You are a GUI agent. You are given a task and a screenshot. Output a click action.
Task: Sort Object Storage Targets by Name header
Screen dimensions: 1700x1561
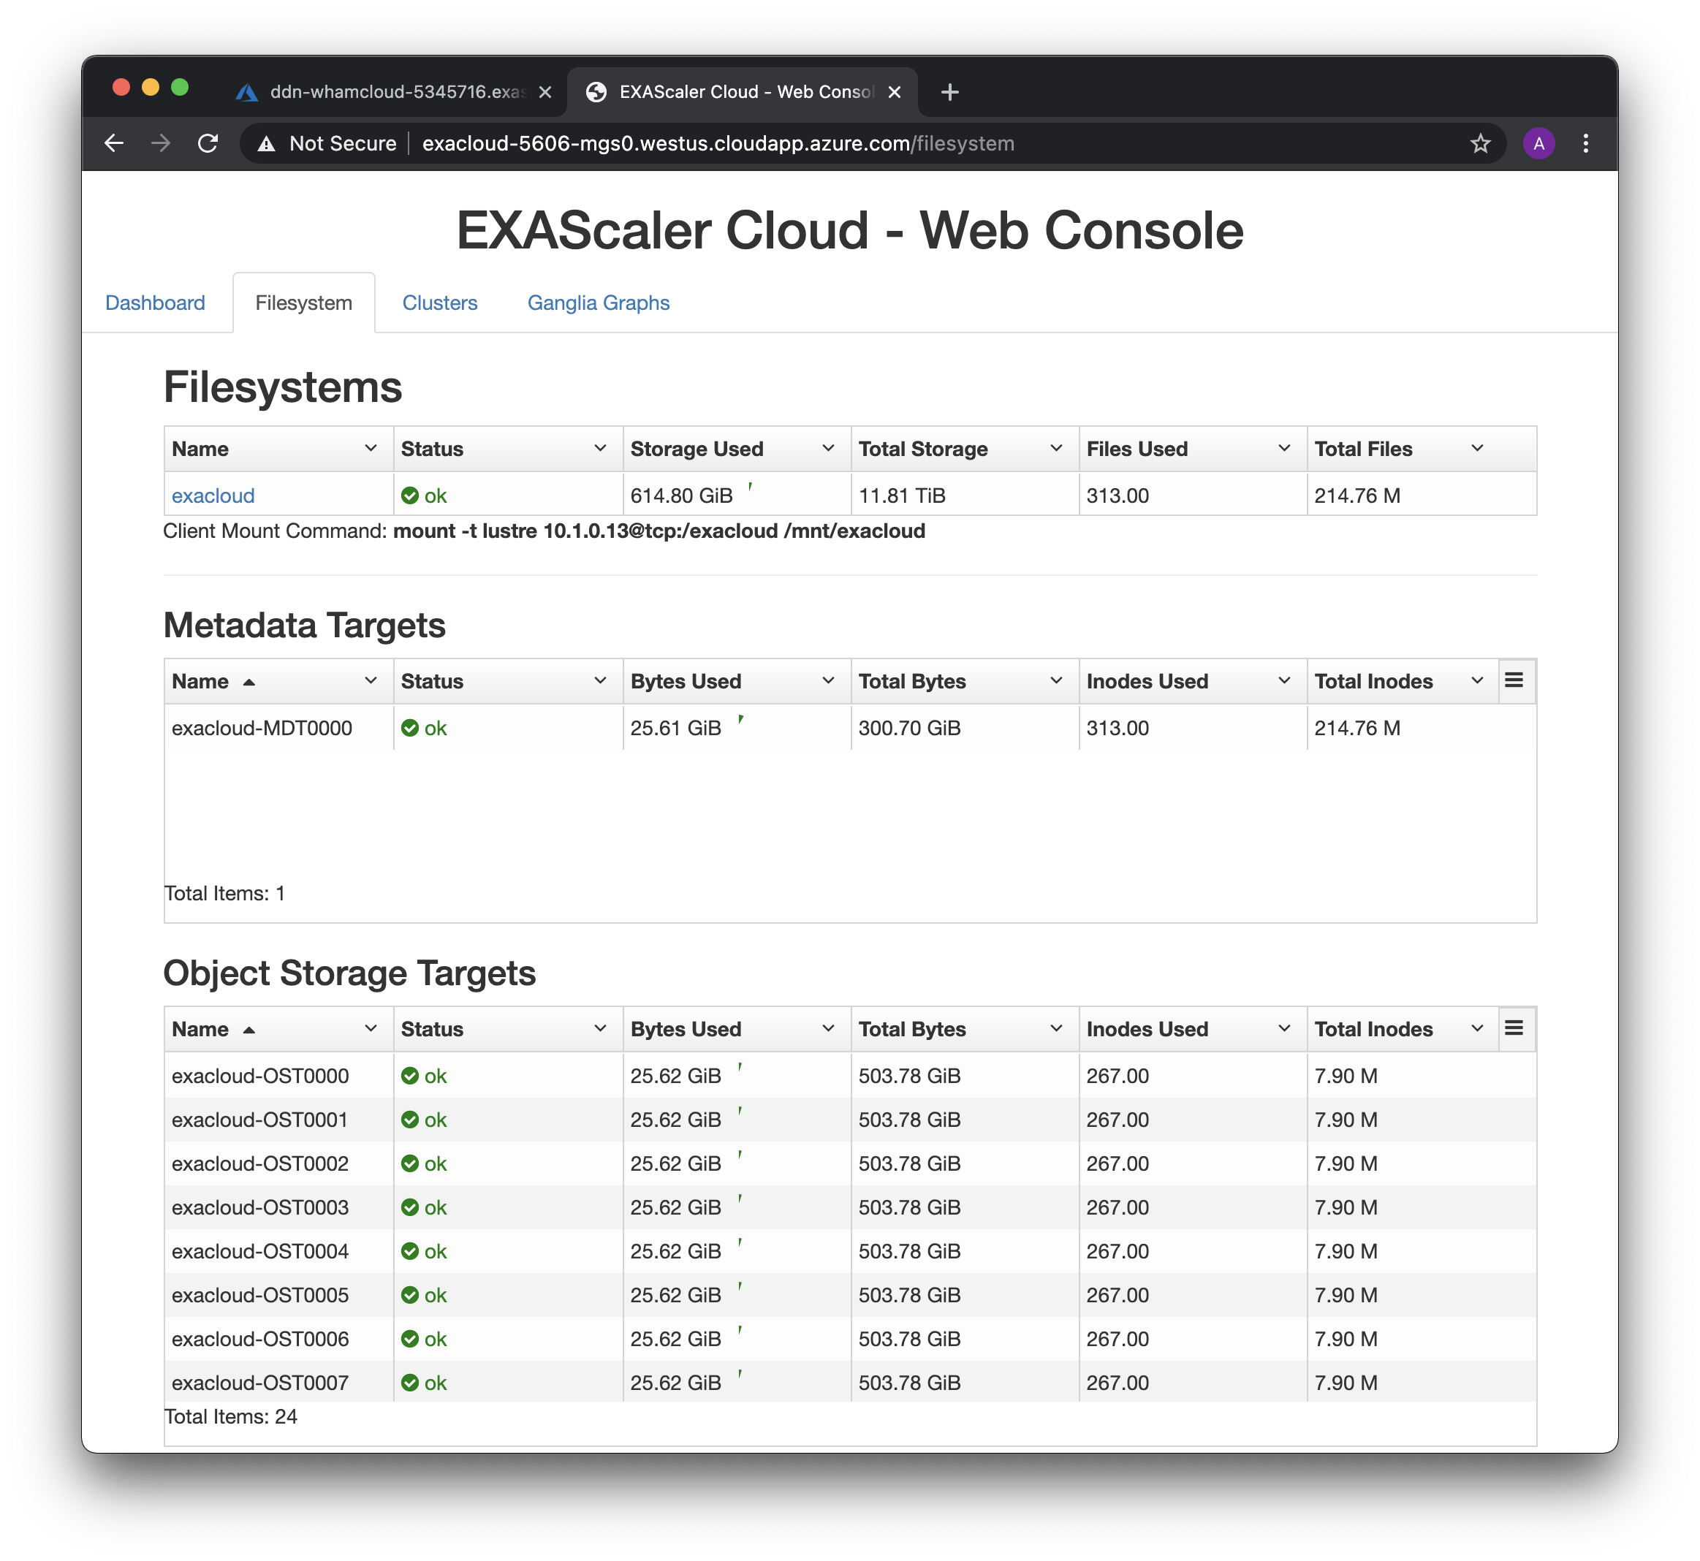pyautogui.click(x=201, y=1029)
